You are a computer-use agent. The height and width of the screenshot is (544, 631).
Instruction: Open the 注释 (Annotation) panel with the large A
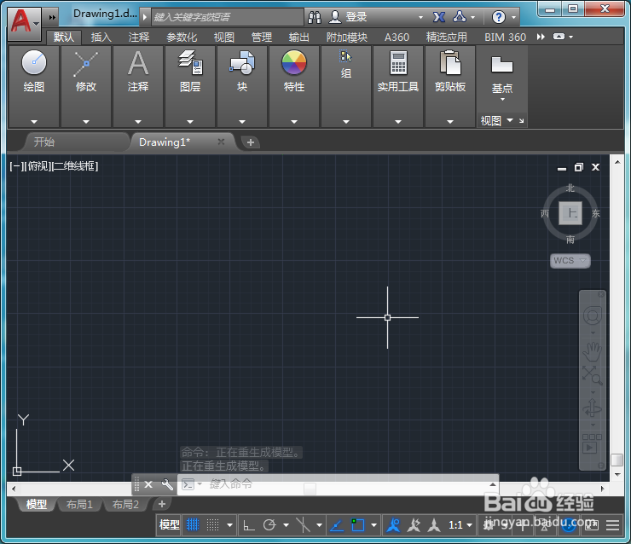[x=138, y=86]
